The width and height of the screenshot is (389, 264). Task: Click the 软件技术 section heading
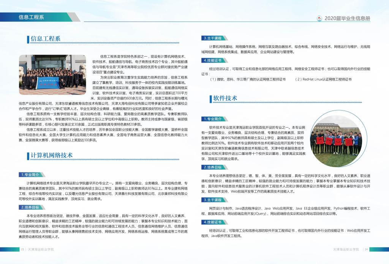(225, 98)
